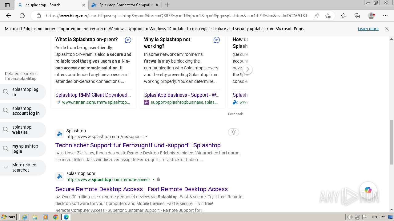Image resolution: width=394 pixels, height=221 pixels.
Task: Open Splashtop Business - Support link
Action: point(182,95)
